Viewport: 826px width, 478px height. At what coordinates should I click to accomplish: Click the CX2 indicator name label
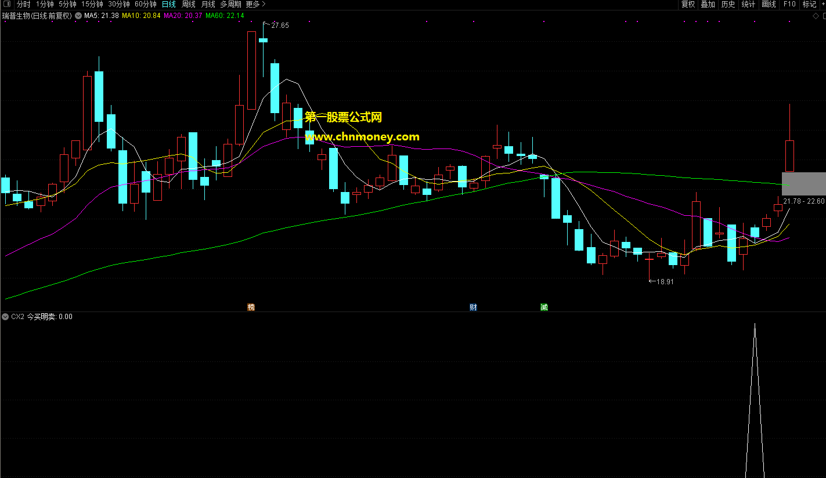17,317
